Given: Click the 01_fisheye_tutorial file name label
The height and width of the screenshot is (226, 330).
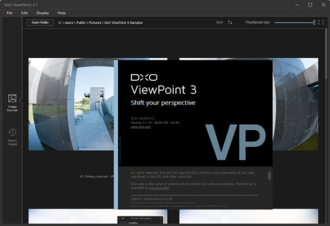Looking at the screenshot, I should [x=97, y=177].
